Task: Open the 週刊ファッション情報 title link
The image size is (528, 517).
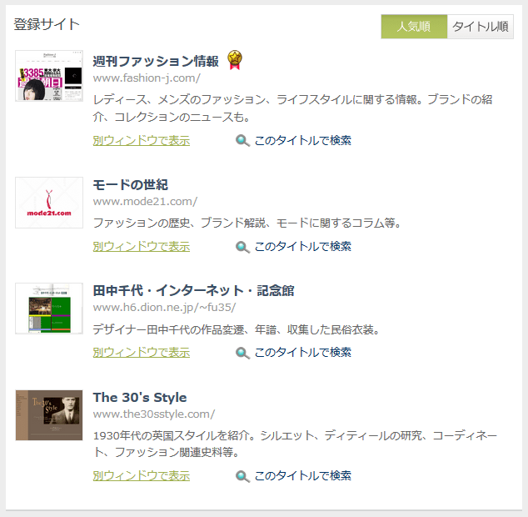Action: (156, 61)
